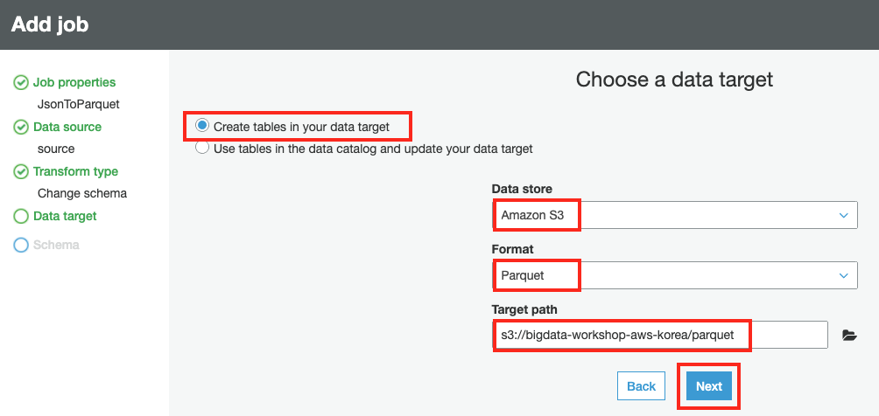Click the chevron arrow of Format field

[x=843, y=275]
